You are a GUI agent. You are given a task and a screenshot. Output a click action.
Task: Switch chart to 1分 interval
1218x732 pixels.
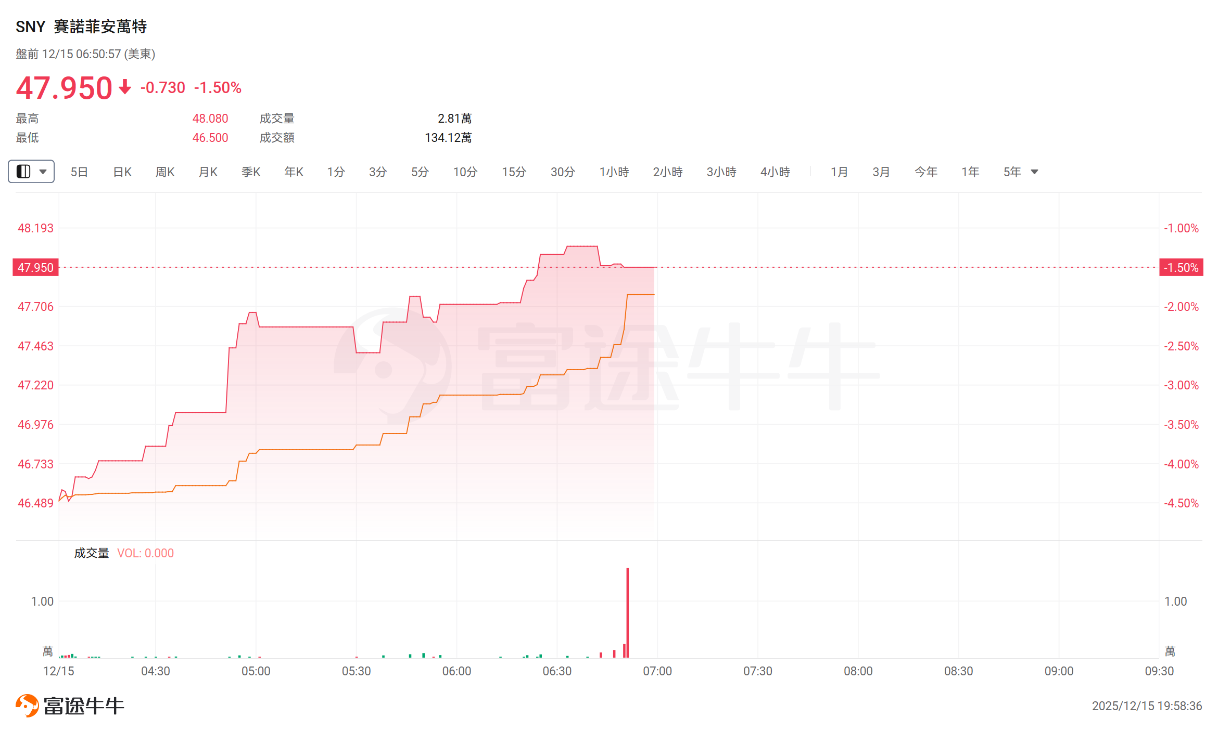pos(336,172)
